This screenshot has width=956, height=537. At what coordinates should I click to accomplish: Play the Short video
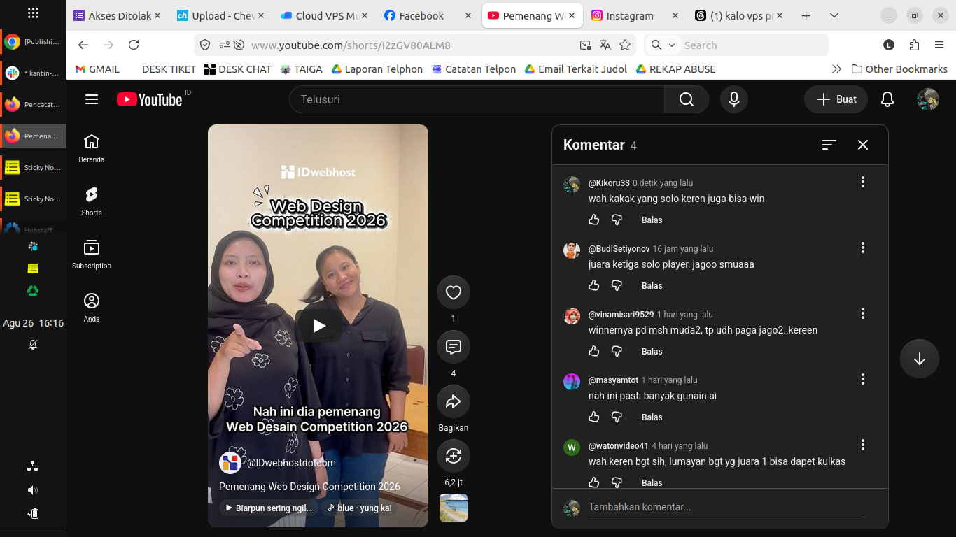click(x=318, y=325)
